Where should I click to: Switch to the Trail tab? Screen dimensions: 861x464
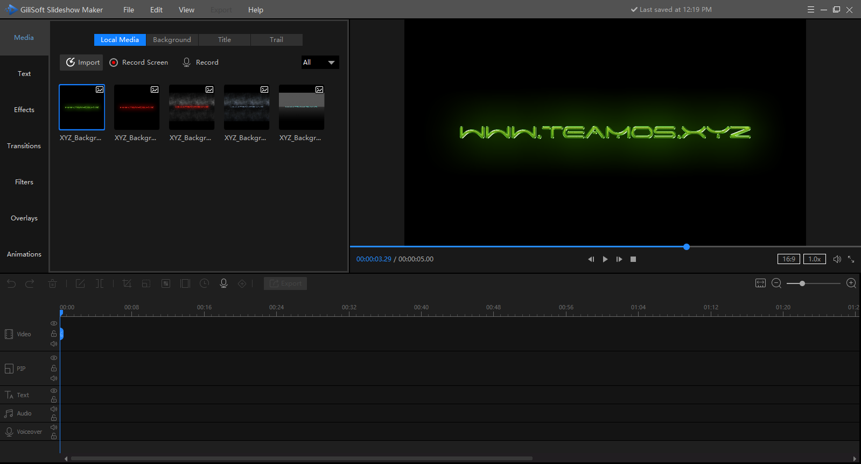click(x=277, y=40)
